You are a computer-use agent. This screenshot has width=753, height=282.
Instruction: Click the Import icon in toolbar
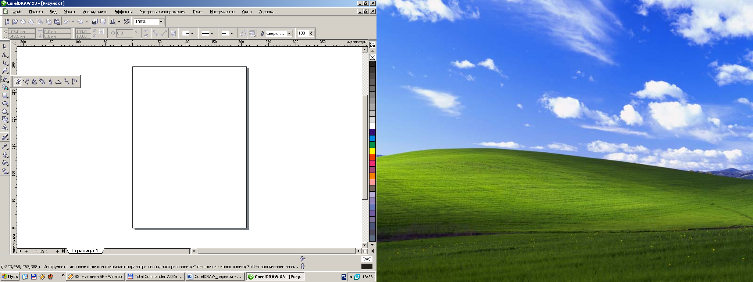pos(95,22)
